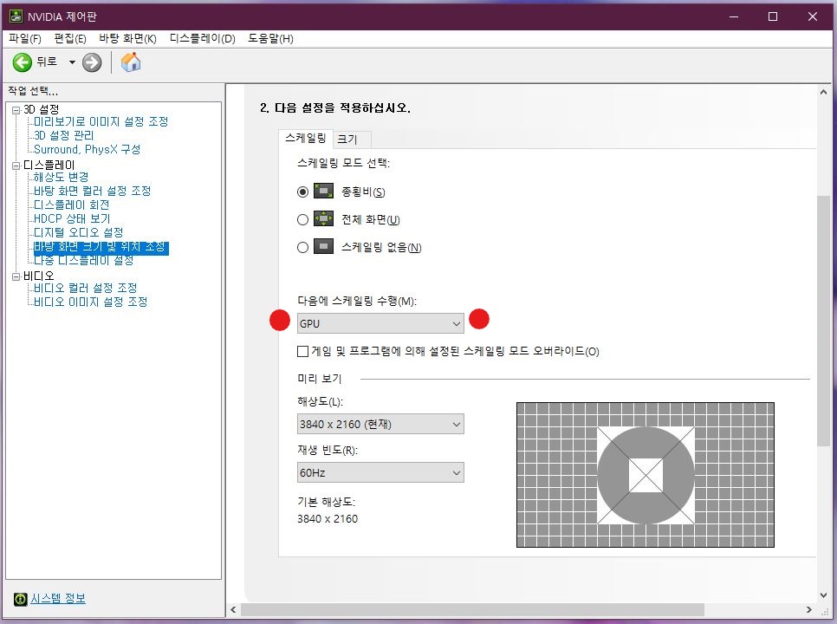Open 디지털 오디오 설정 page
The image size is (837, 624).
pyautogui.click(x=79, y=233)
